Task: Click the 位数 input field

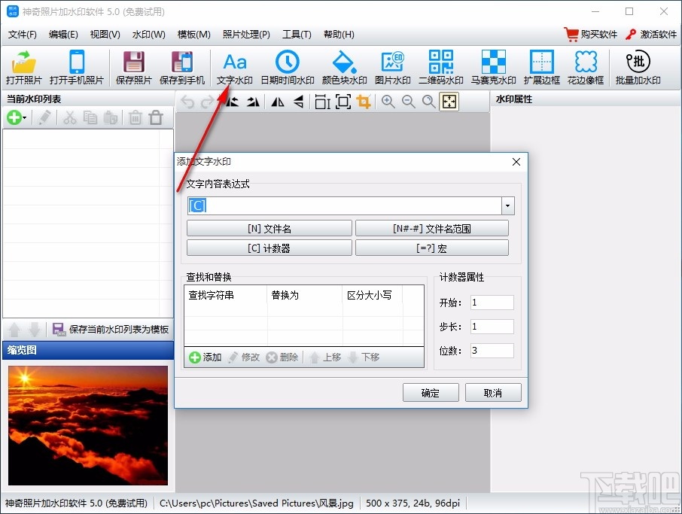Action: pos(492,351)
